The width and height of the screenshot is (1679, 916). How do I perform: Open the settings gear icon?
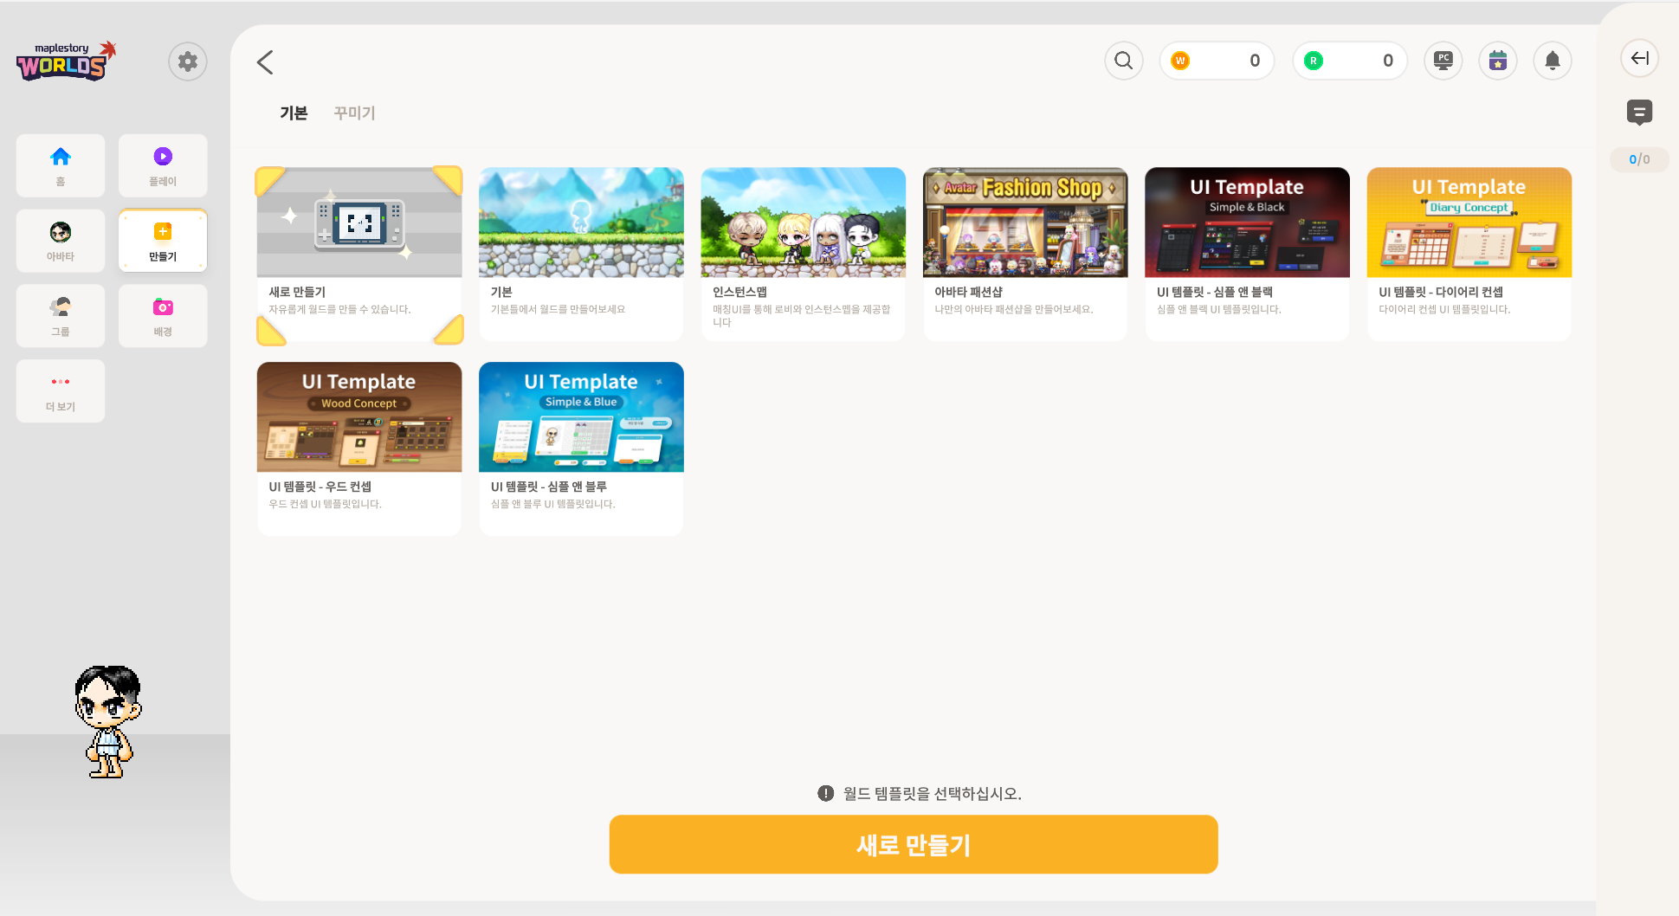pyautogui.click(x=187, y=61)
